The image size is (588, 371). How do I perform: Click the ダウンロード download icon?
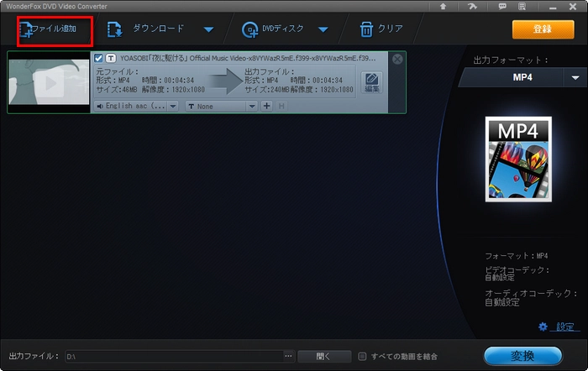click(115, 29)
